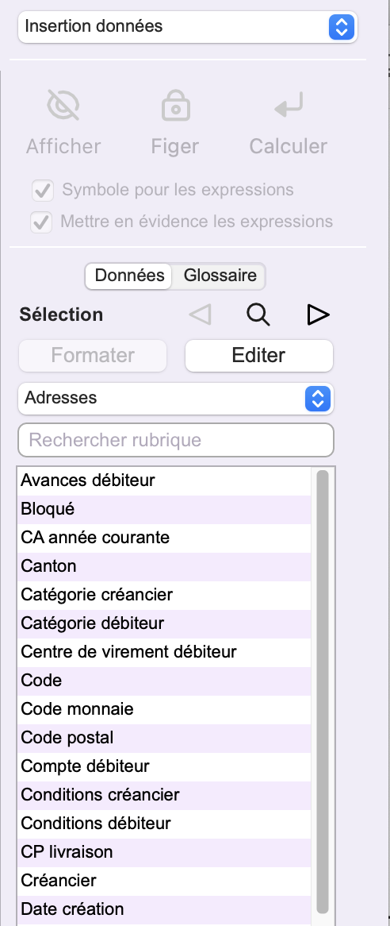The height and width of the screenshot is (926, 390).
Task: Toggle Symbole pour les expressions checkbox
Action: (43, 191)
